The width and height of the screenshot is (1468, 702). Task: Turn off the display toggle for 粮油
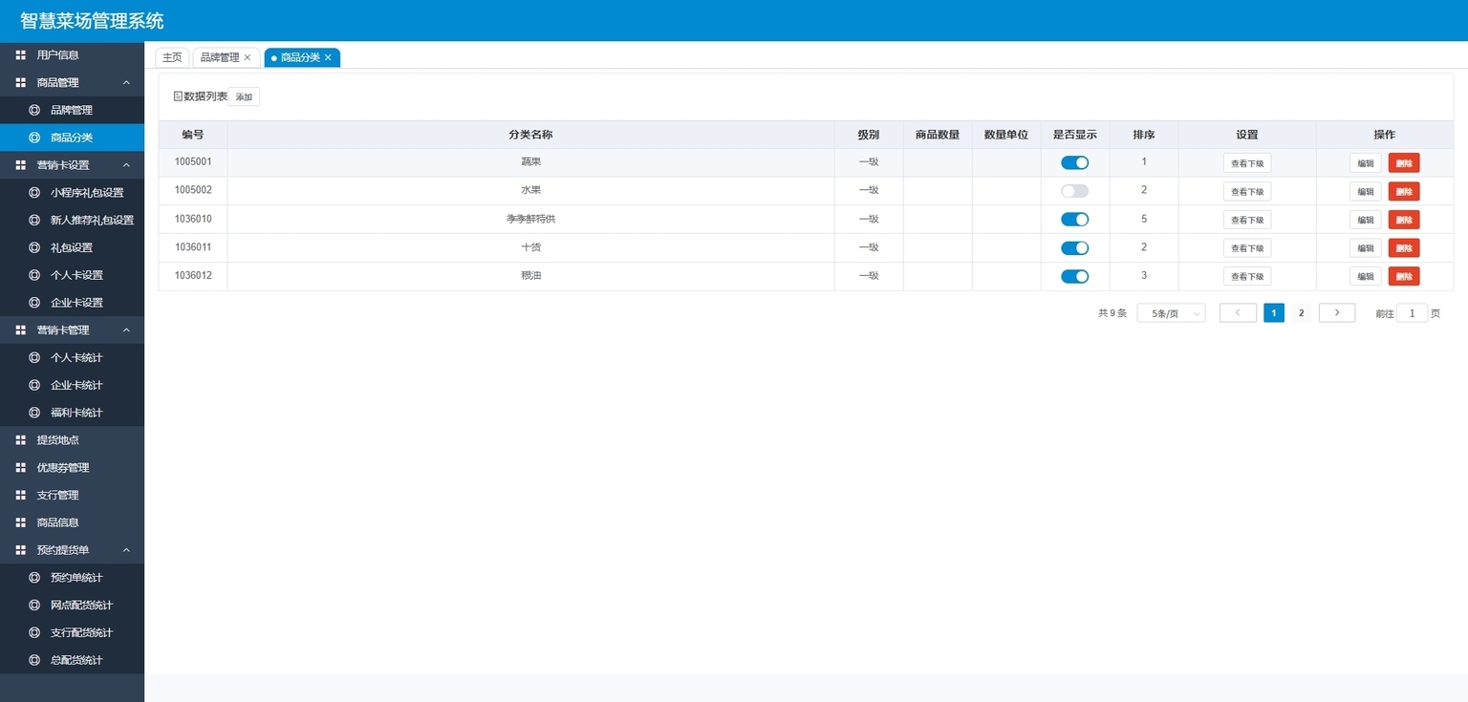tap(1074, 277)
